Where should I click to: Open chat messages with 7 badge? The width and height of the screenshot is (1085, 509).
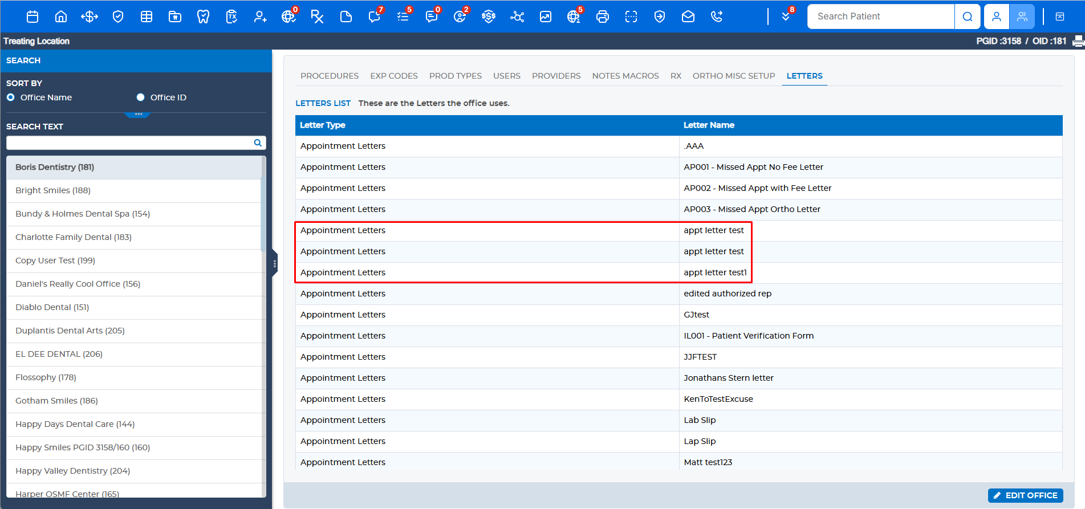(x=375, y=17)
